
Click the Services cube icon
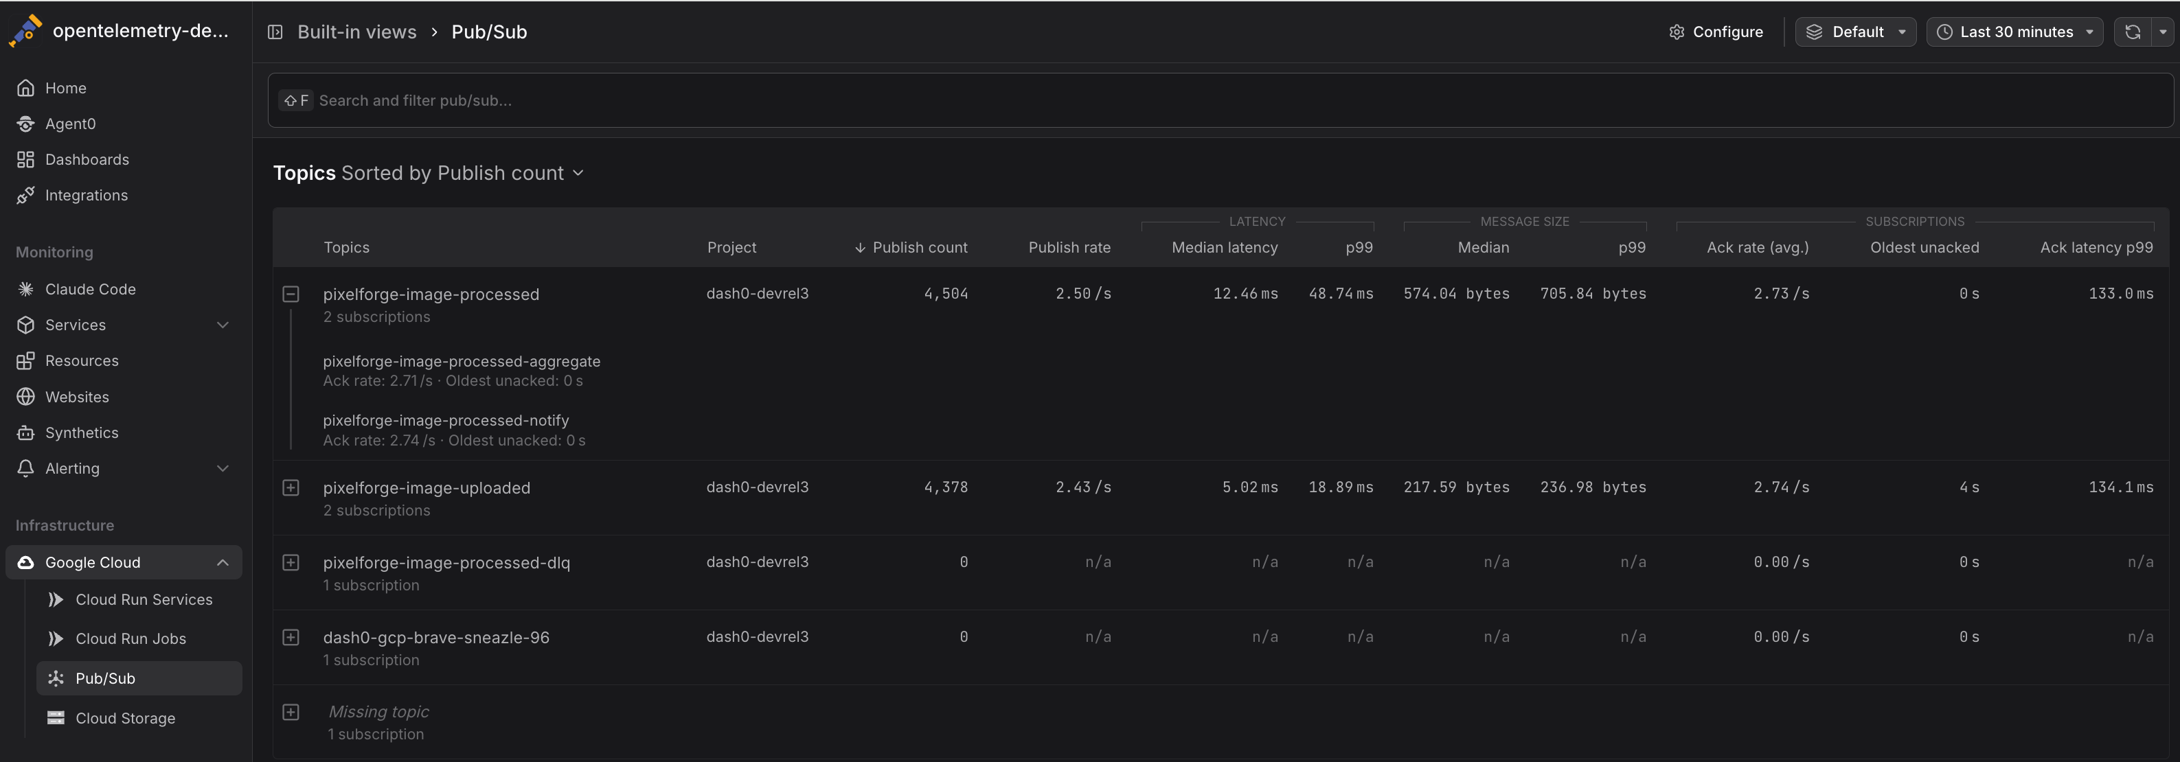25,325
